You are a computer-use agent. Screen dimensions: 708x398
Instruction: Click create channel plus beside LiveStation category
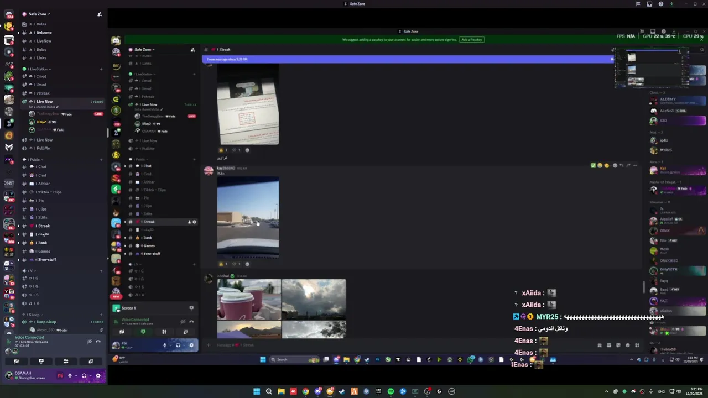click(101, 69)
